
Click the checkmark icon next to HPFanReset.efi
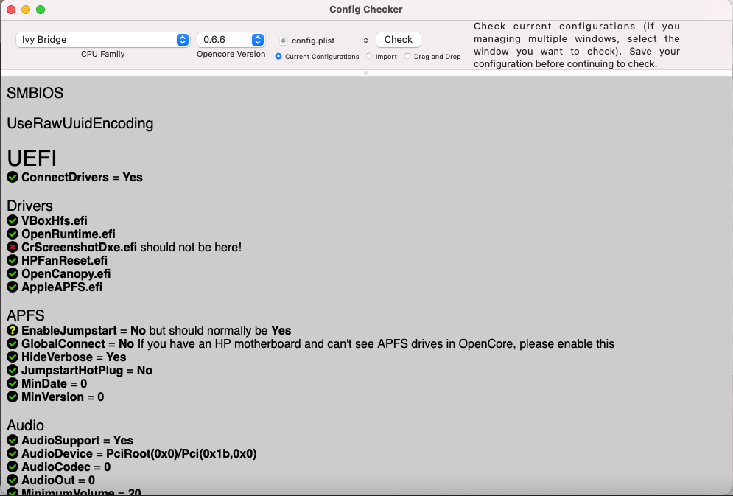click(13, 260)
